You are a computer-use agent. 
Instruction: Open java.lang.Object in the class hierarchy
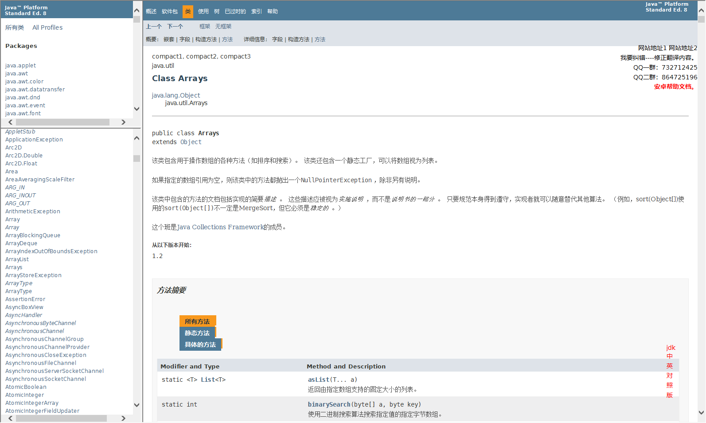coord(176,95)
